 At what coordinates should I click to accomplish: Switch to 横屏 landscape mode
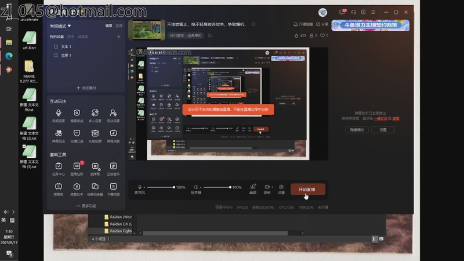coord(109,26)
